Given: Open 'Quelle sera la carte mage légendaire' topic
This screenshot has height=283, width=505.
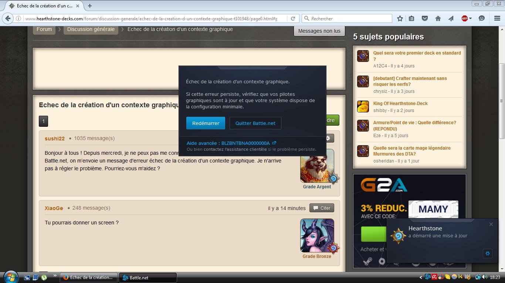Looking at the screenshot, I should tap(412, 151).
